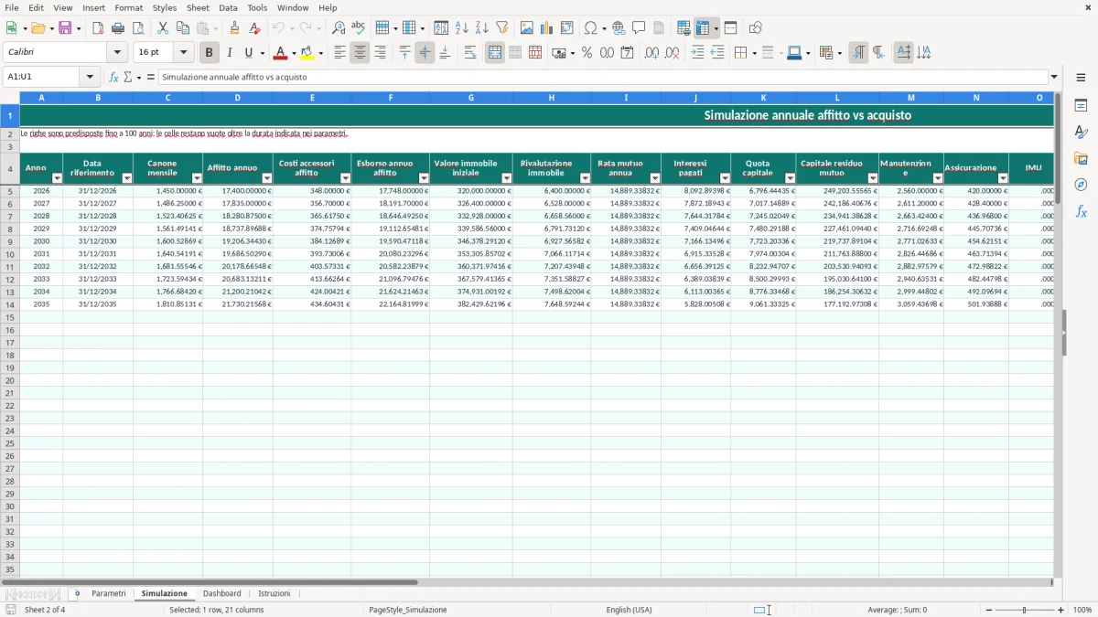
Task: Click the formula input field
Action: [x=603, y=78]
